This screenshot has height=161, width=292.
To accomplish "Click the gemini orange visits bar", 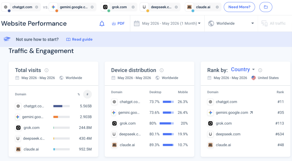I will tap(56, 117).
